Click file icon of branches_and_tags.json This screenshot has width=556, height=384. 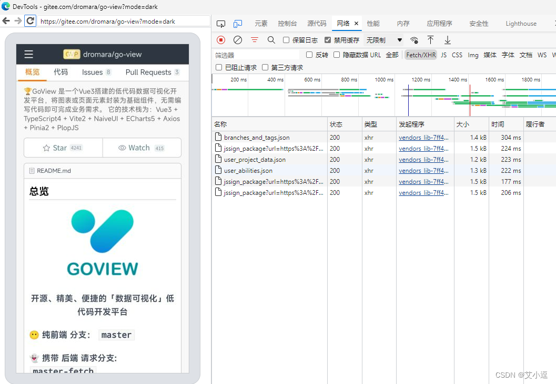pyautogui.click(x=218, y=137)
